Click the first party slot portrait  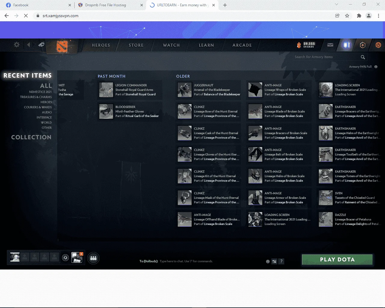pyautogui.click(x=15, y=257)
